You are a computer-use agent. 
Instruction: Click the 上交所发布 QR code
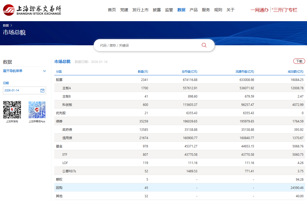click(x=12, y=110)
